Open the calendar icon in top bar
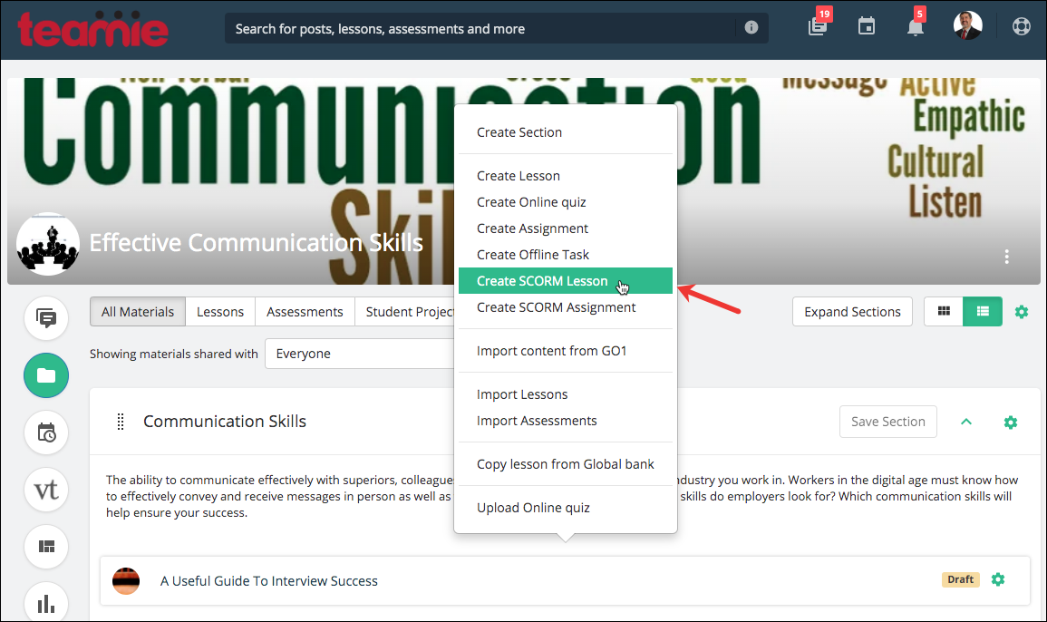Screen dimensions: 1047x622 tap(866, 26)
